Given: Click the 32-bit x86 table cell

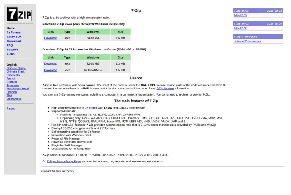Looking at the screenshot, I should click(93, 63).
